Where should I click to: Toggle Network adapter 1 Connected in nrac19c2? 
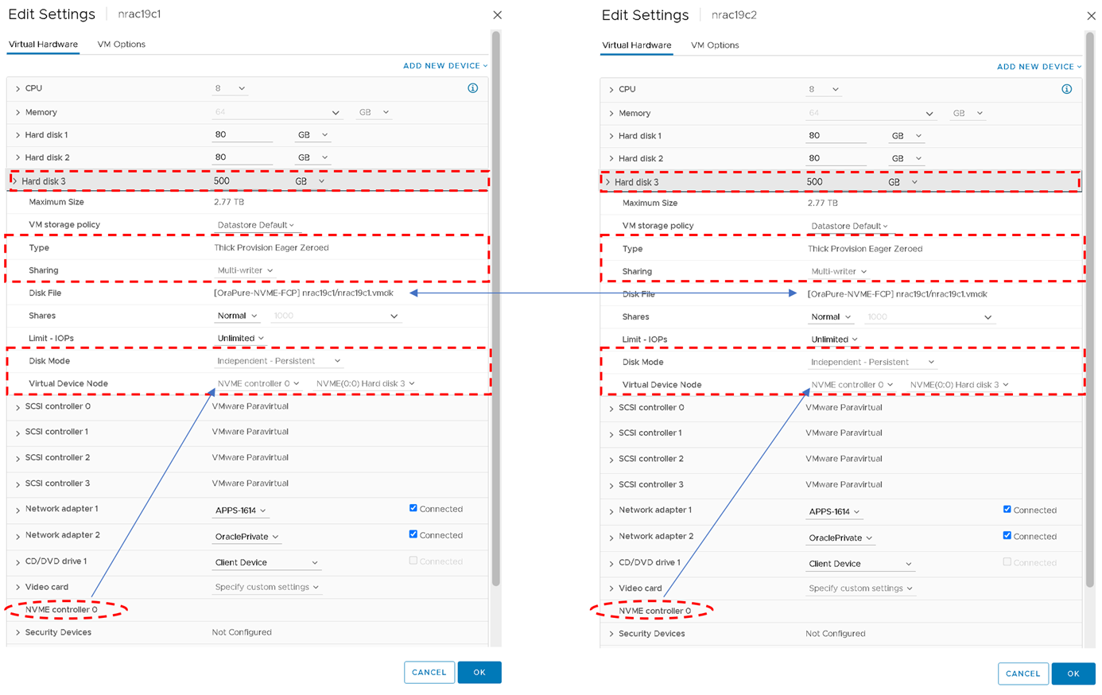pyautogui.click(x=1007, y=510)
